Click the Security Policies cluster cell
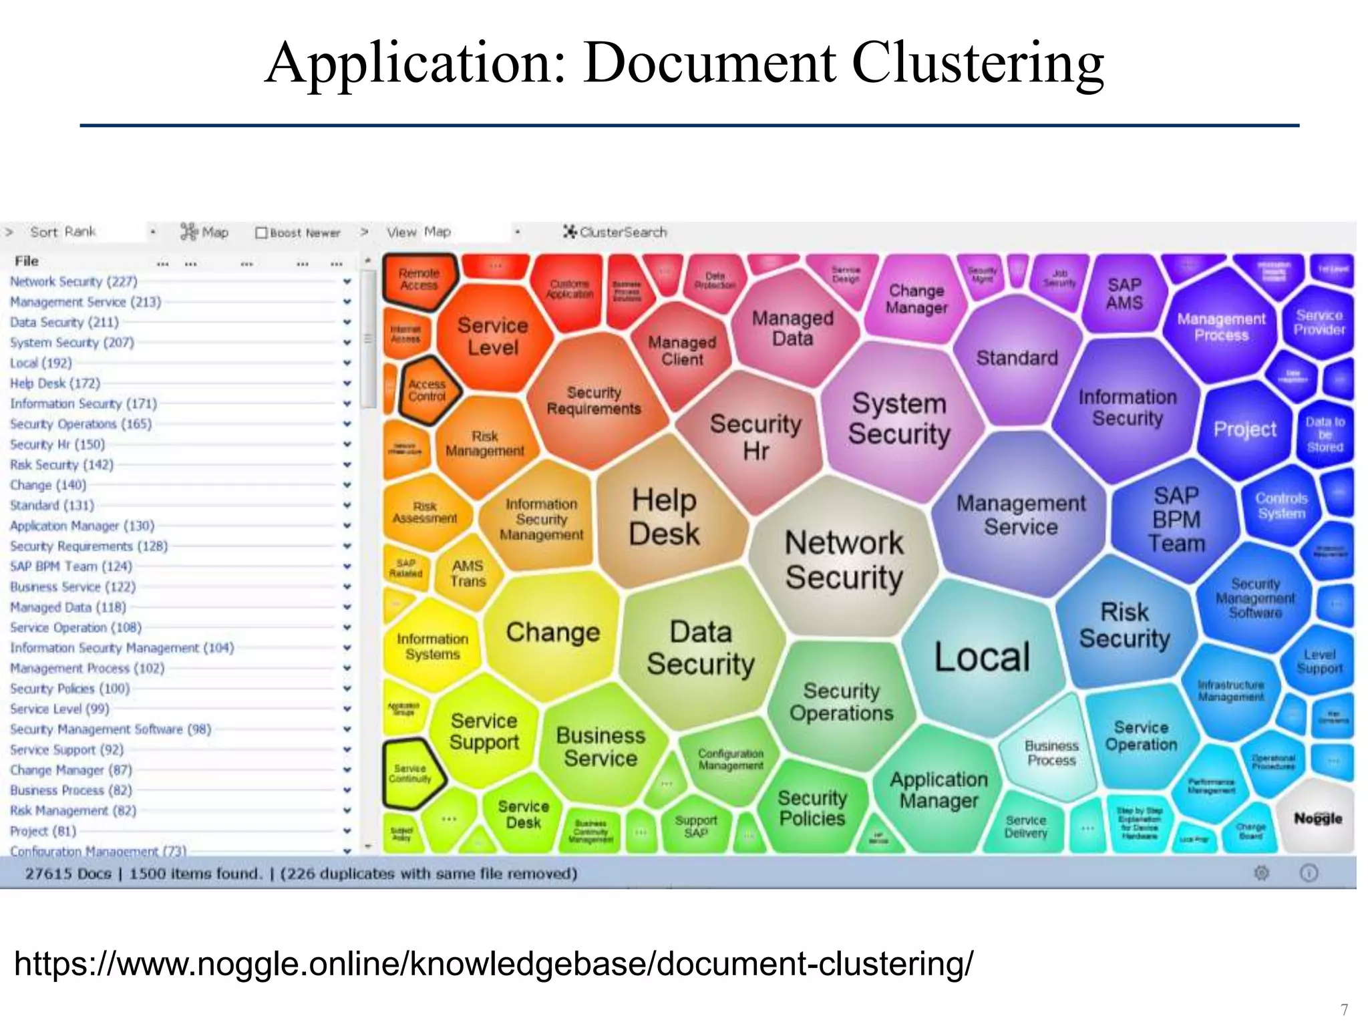The width and height of the screenshot is (1368, 1026). tap(812, 808)
